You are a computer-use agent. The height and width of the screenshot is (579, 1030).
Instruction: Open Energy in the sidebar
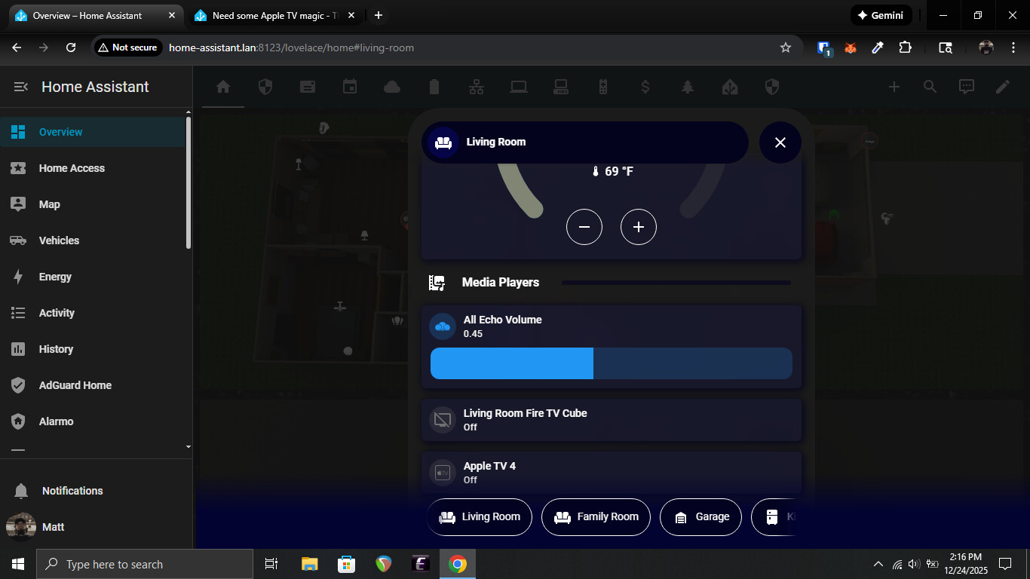(93, 277)
